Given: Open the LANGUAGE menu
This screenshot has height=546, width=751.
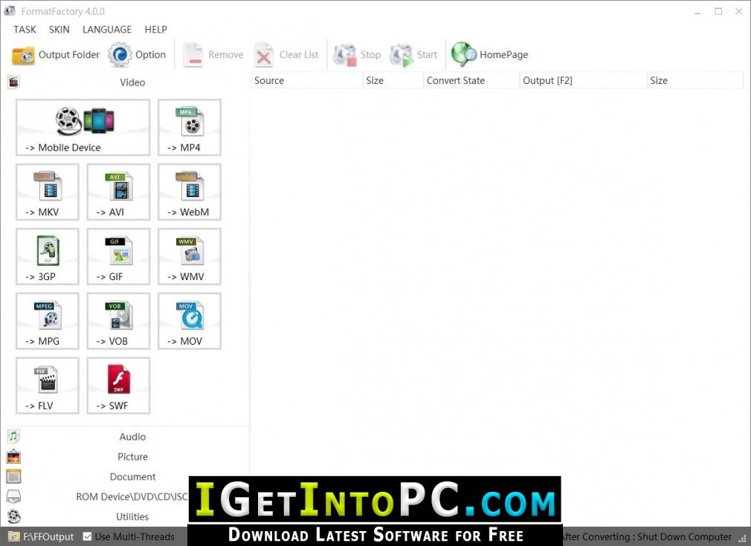Looking at the screenshot, I should (107, 30).
